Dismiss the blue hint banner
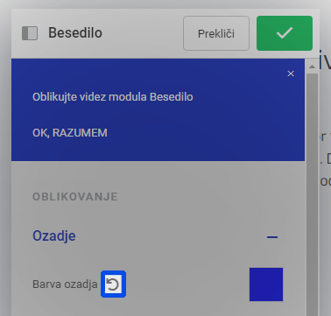 [x=291, y=74]
